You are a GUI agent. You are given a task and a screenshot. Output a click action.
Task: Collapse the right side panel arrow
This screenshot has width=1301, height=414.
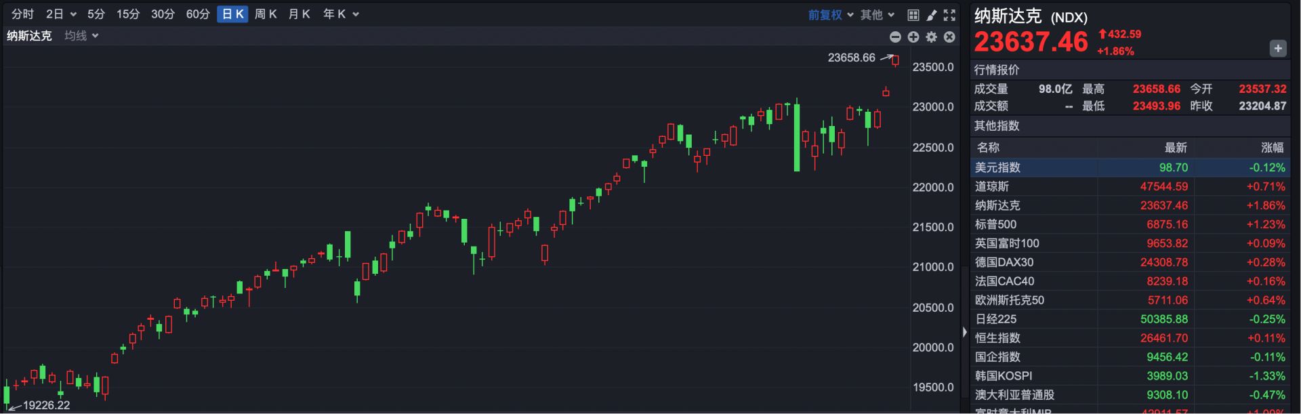tap(965, 332)
